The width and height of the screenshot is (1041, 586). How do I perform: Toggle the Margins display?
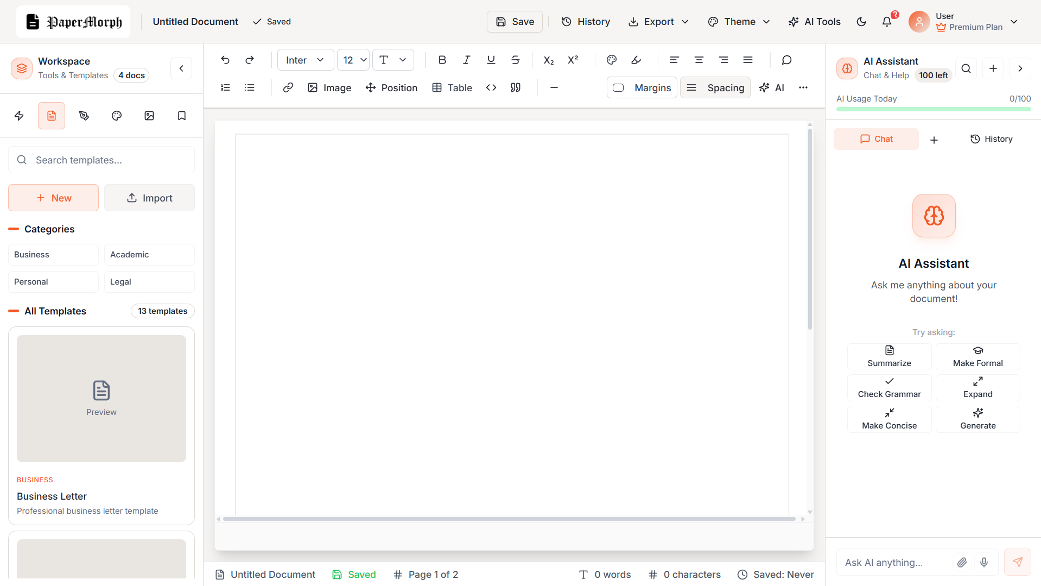642,87
